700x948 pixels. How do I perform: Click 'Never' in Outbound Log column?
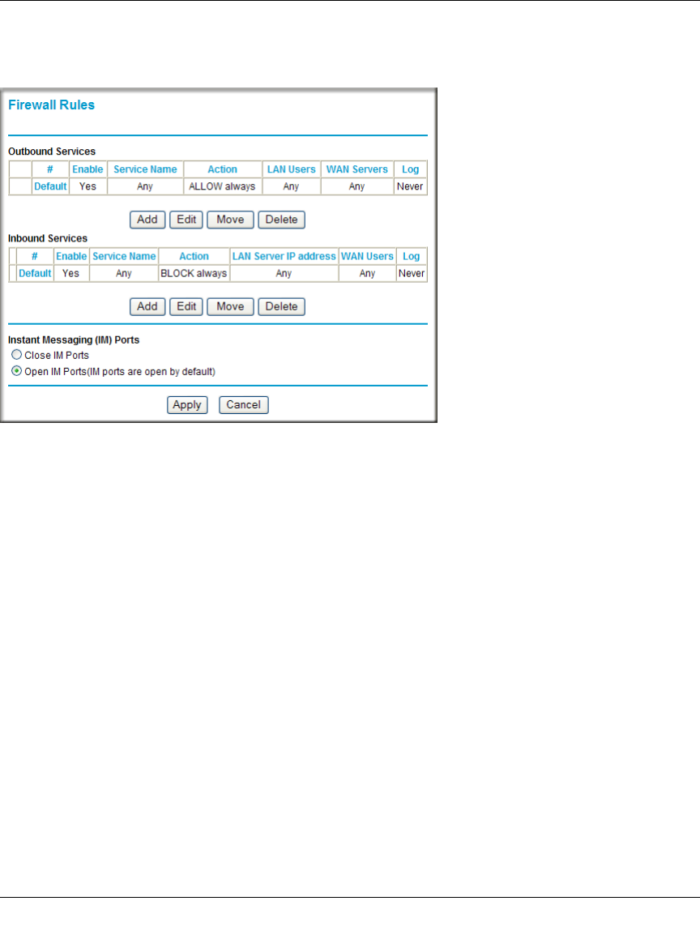click(x=410, y=186)
